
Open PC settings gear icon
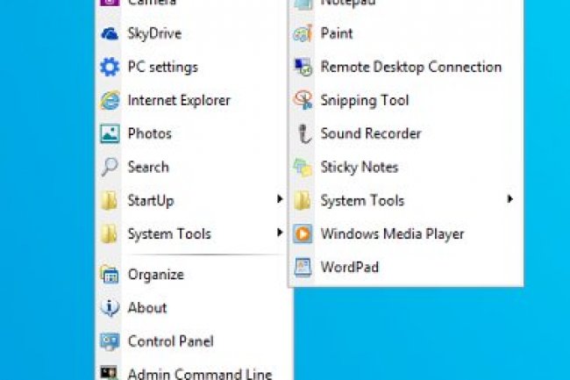pyautogui.click(x=110, y=67)
